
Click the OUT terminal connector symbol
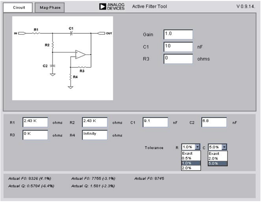tap(101, 33)
